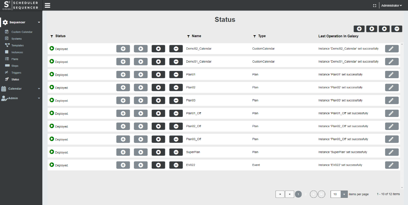
Task: Click the first page pagination button
Action: pos(280,194)
